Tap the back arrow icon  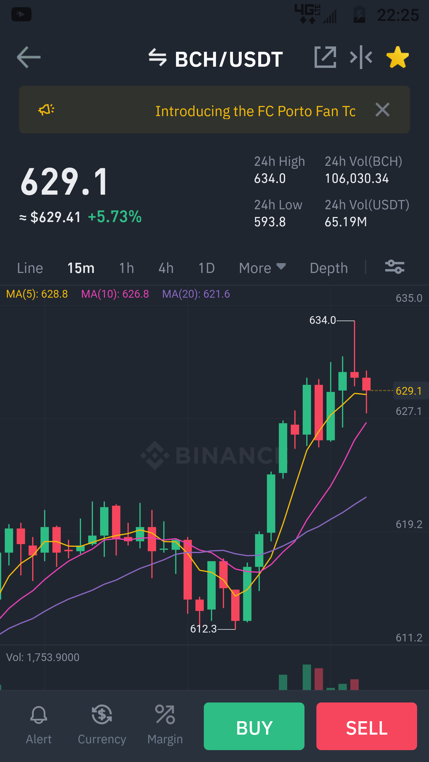click(29, 57)
